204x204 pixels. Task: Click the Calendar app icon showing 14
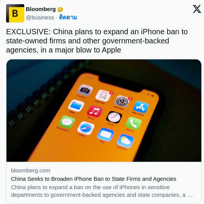tap(103, 96)
